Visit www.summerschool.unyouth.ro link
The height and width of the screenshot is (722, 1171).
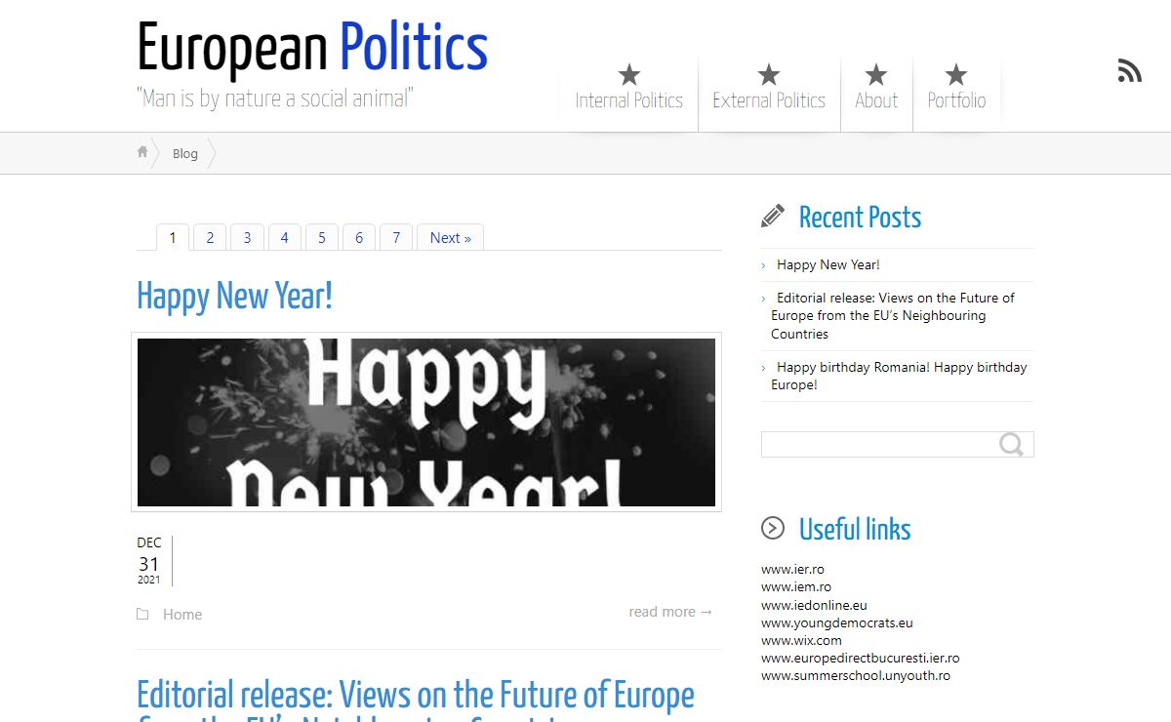856,676
